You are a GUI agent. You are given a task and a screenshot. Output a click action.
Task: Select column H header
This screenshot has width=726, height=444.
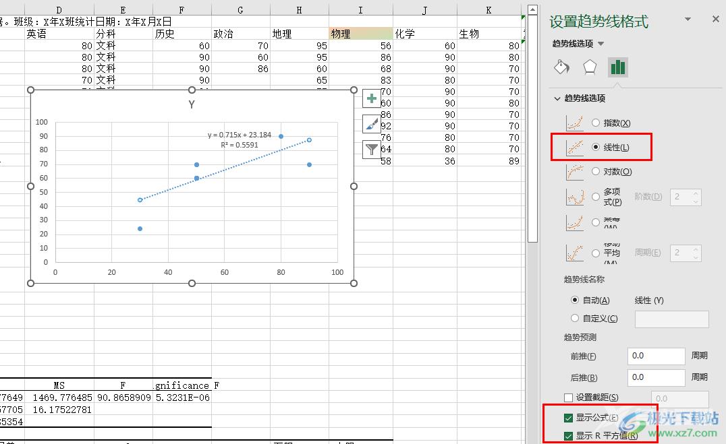point(299,9)
